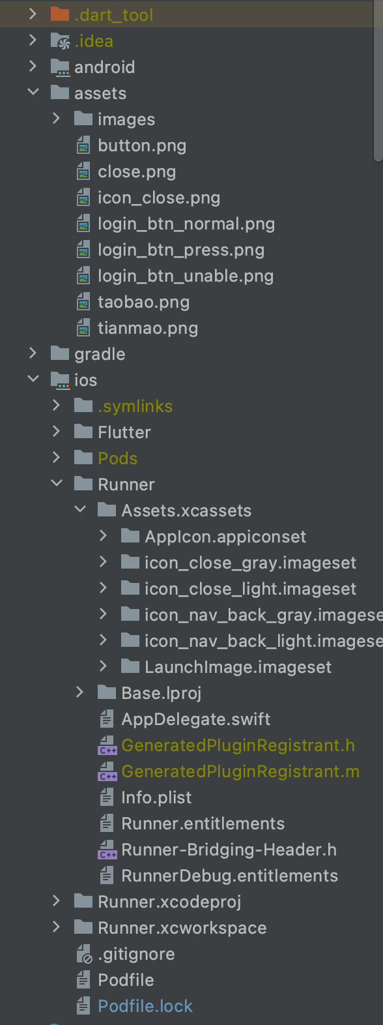Select the Runner.entitlements file
Viewport: 383px width, 1025px height.
(x=203, y=823)
